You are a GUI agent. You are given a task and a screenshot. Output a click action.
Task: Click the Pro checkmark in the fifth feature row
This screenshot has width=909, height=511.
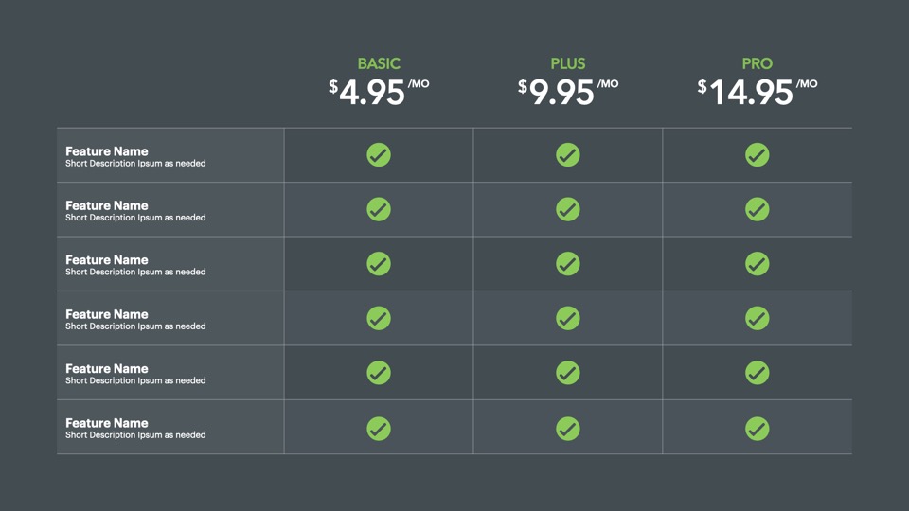757,372
